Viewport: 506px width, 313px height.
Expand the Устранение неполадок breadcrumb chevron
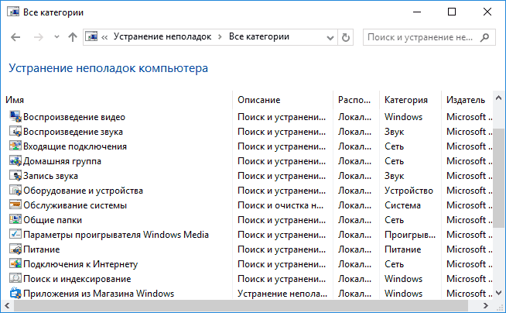pyautogui.click(x=221, y=36)
